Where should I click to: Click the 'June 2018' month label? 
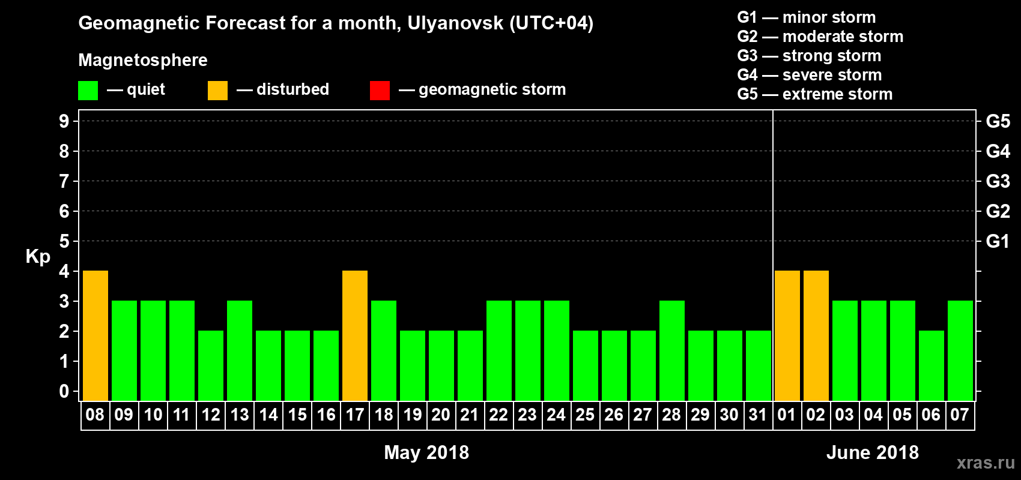(873, 452)
